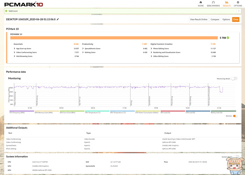
Task: Select CPU Frequency purple legend swatch
Action: pos(22,111)
